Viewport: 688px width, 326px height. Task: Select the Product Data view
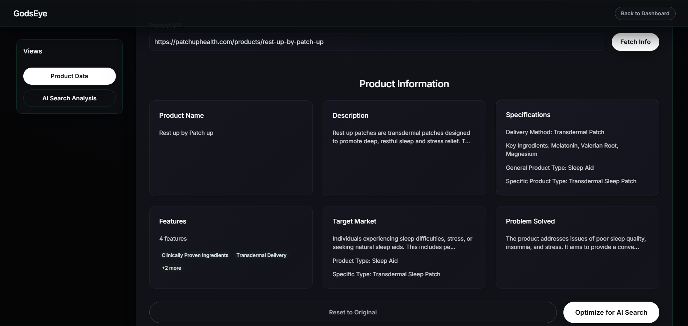(69, 76)
